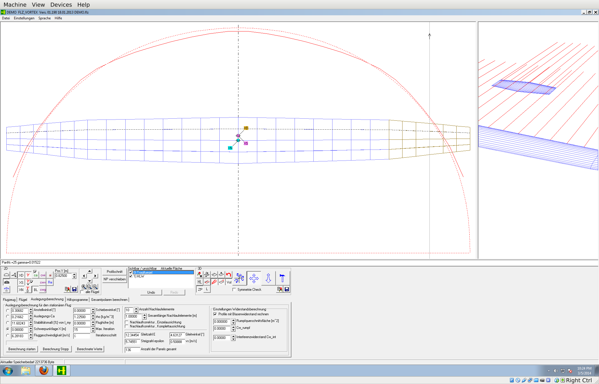The image size is (599, 384).
Task: Open the Einstellungen menu
Action: pyautogui.click(x=24, y=18)
